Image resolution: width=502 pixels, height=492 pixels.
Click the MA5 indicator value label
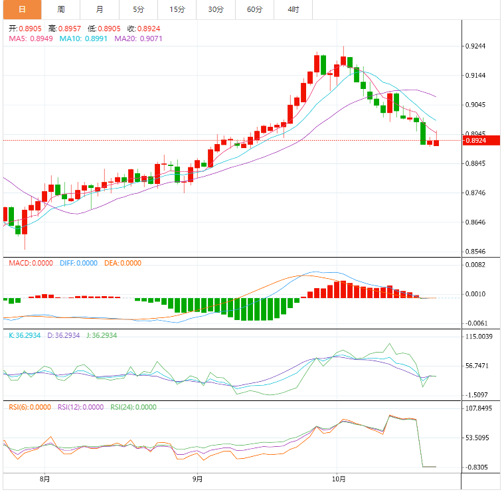(31, 39)
